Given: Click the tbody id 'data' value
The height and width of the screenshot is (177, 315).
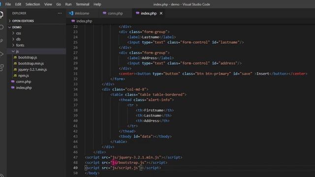Looking at the screenshot, I should [x=146, y=137].
